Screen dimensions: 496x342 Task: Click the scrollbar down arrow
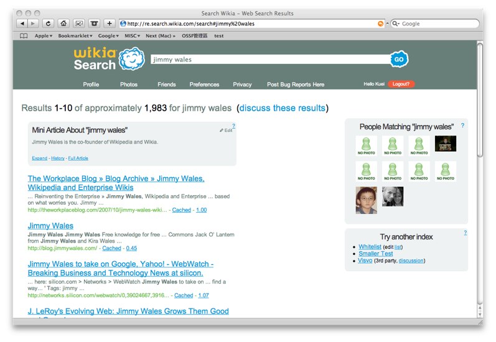point(480,315)
